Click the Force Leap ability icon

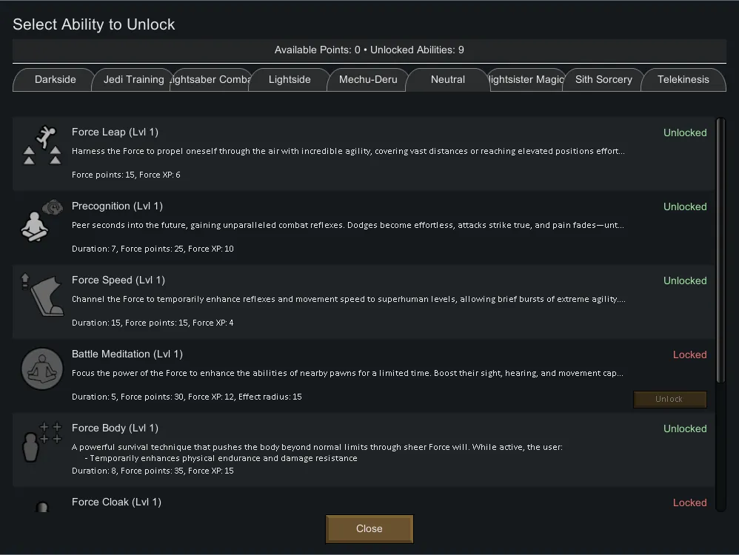(x=42, y=146)
